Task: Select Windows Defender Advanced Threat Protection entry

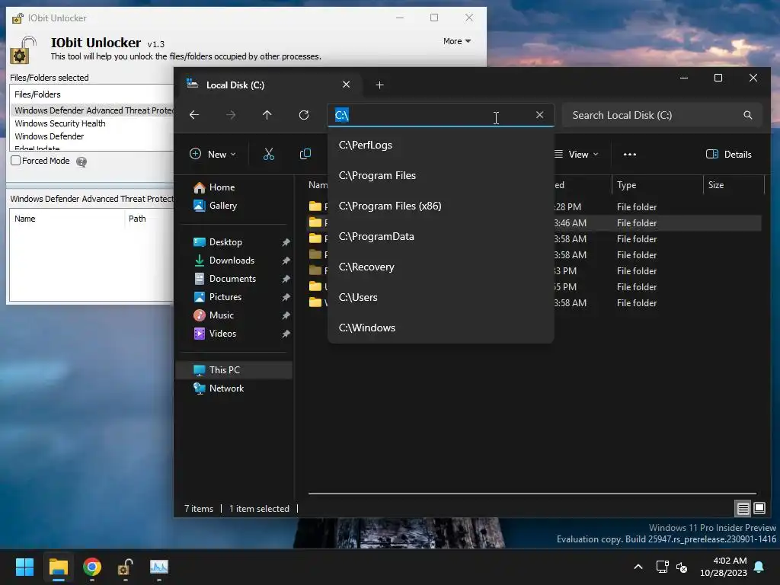Action: click(92, 110)
